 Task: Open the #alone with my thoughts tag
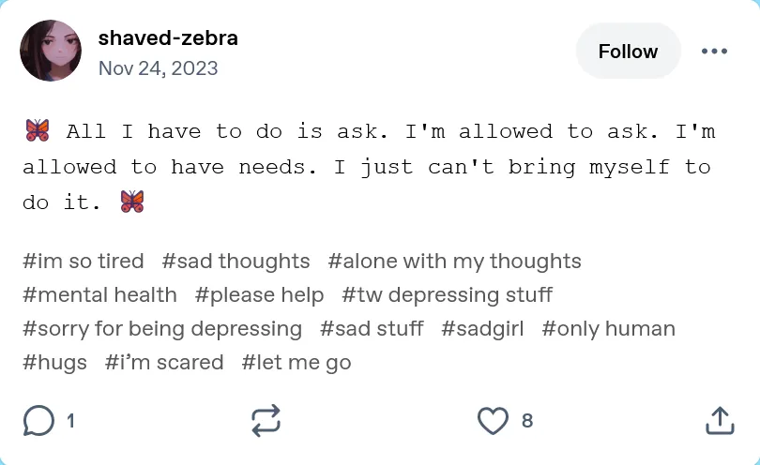454,262
